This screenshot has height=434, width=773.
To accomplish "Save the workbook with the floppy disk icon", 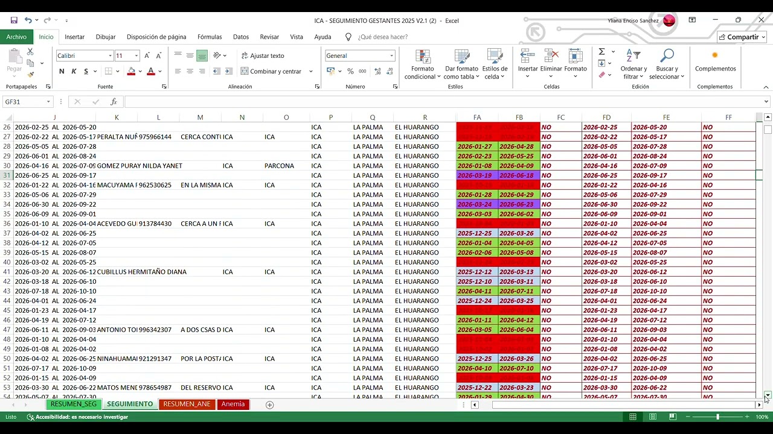I will point(14,20).
